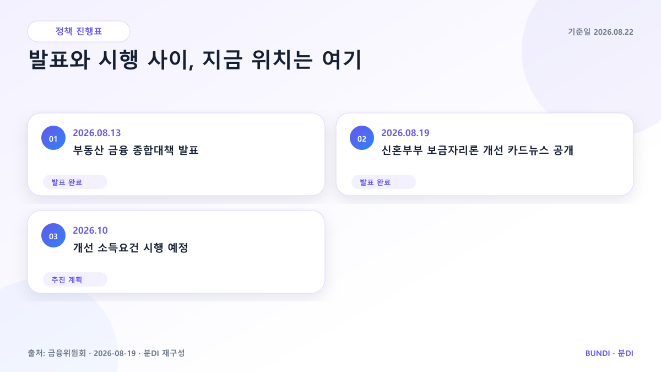
Task: Click the 발표 완료 badge in card 01
Action: coord(75,182)
